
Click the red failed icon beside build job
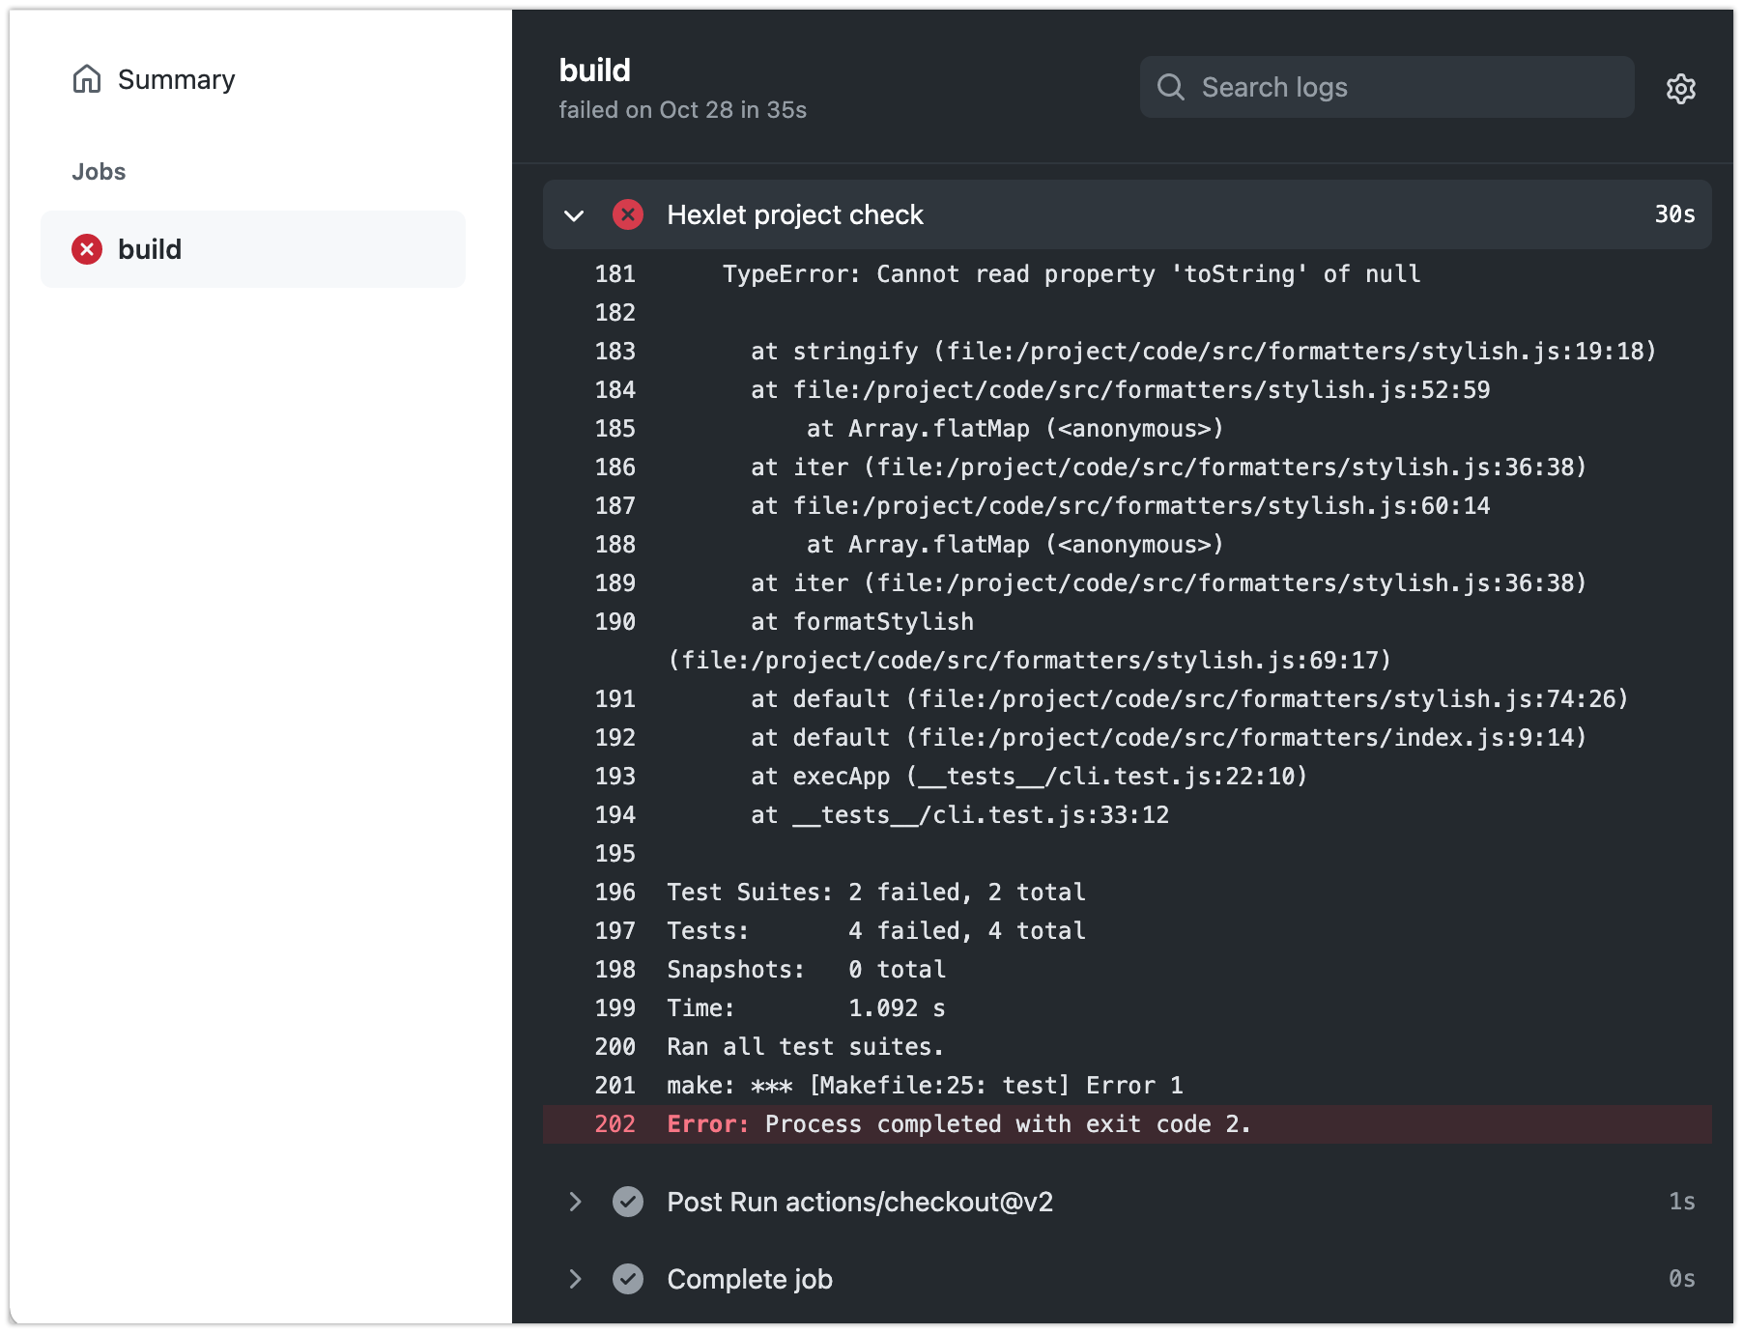tap(87, 249)
